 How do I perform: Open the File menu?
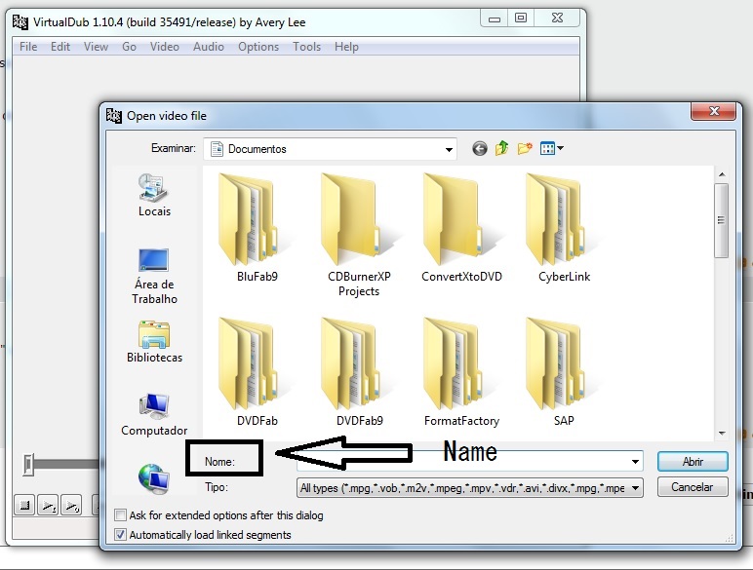point(28,47)
